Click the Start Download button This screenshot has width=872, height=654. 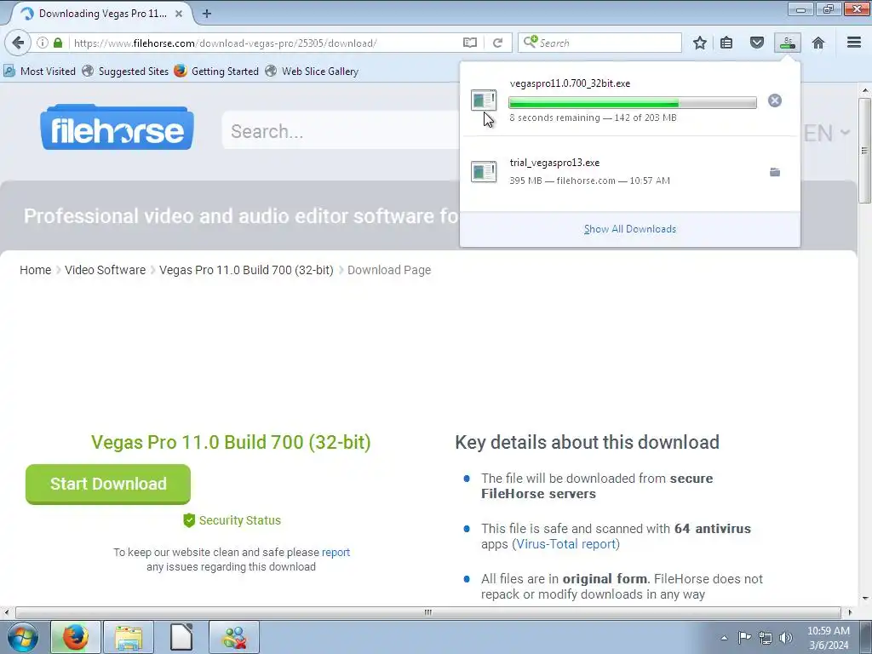tap(108, 484)
